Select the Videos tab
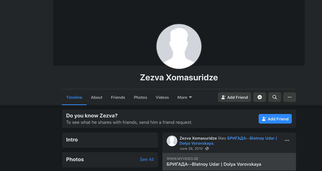 162,98
